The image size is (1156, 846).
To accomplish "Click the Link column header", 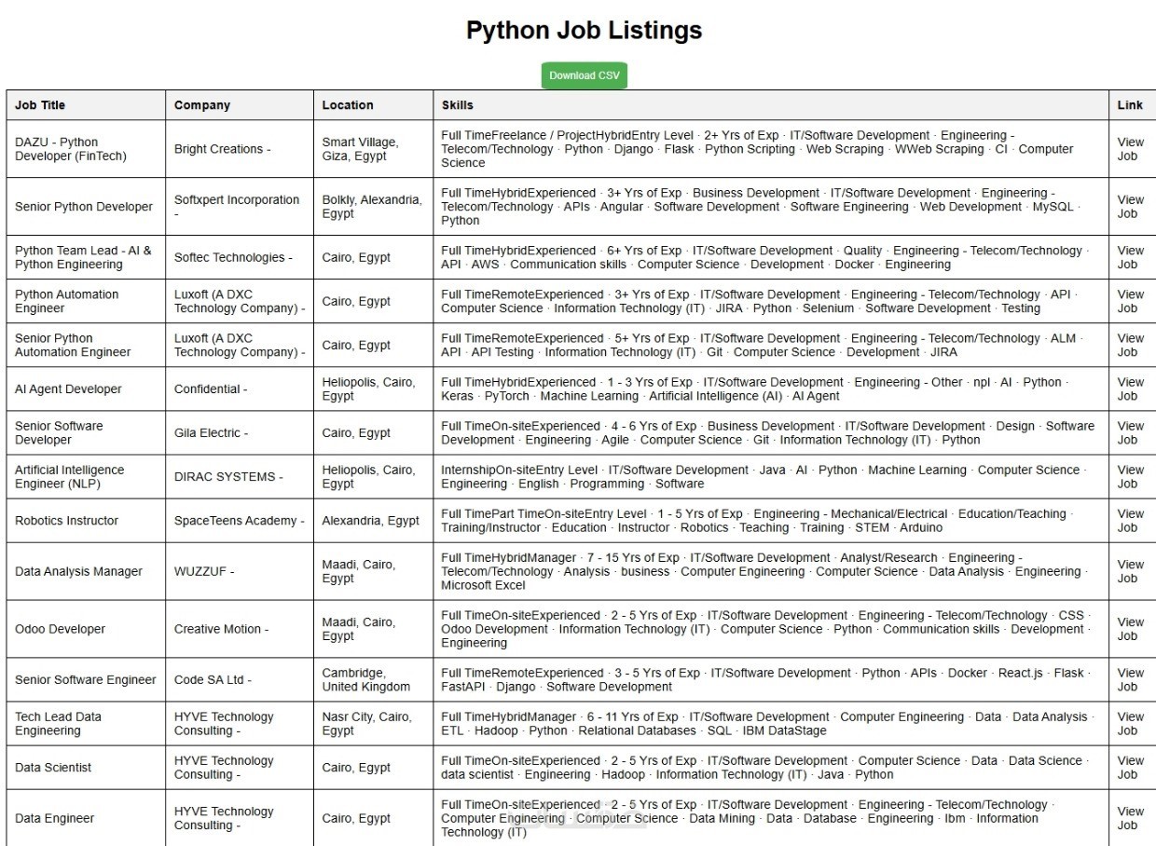I will [x=1132, y=105].
